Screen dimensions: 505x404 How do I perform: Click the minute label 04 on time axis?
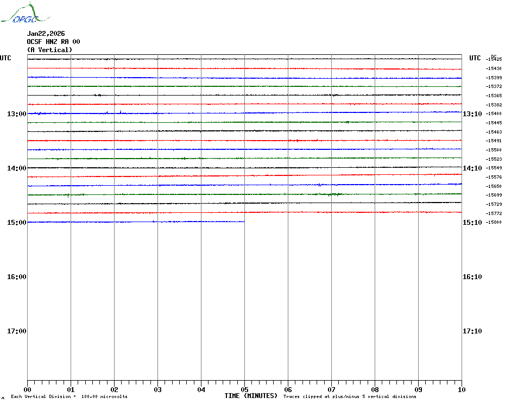(201, 390)
